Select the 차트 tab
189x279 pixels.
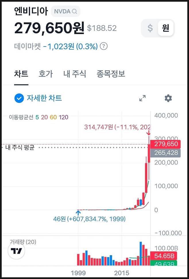pyautogui.click(x=21, y=74)
